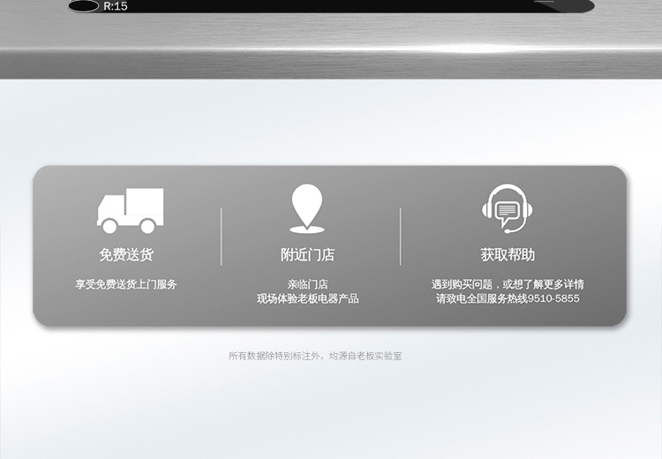Click the customer service headset icon
The image size is (662, 459).
click(507, 208)
